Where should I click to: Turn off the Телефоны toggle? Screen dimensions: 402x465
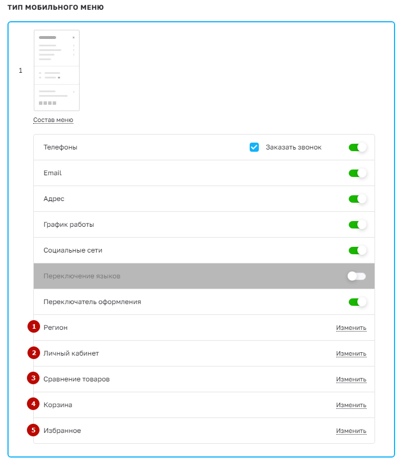357,147
